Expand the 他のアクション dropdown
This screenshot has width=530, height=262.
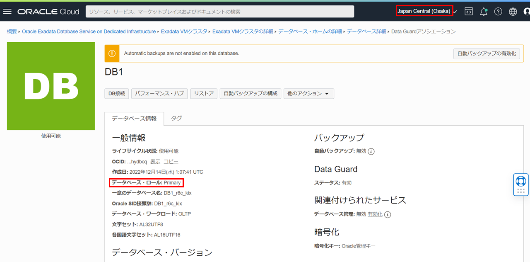308,94
